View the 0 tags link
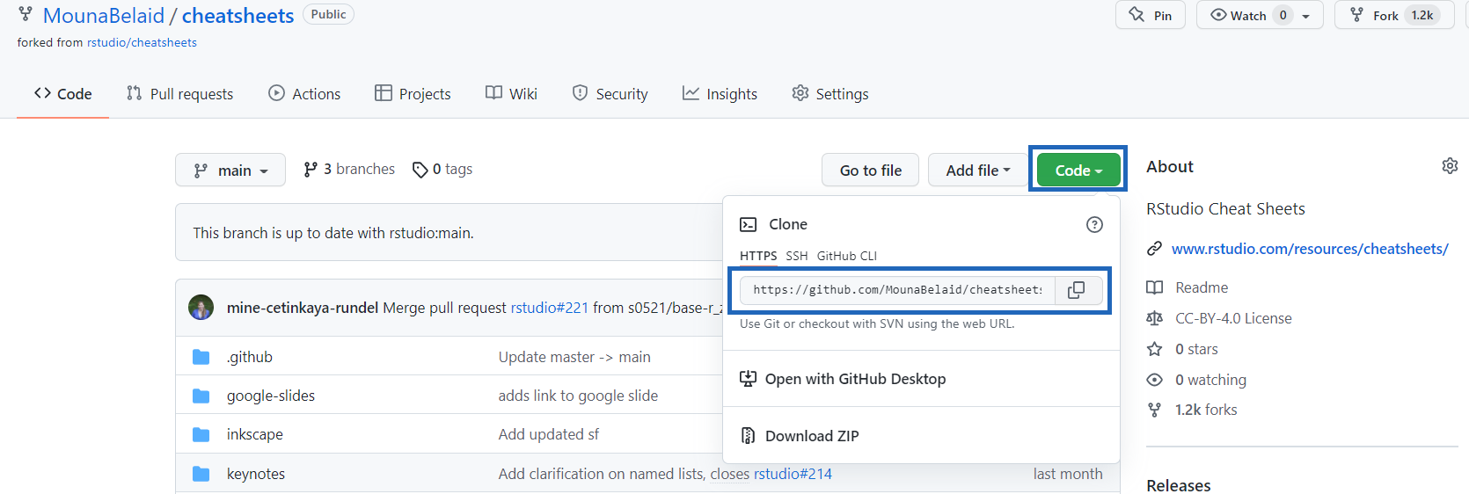This screenshot has height=494, width=1469. 442,169
